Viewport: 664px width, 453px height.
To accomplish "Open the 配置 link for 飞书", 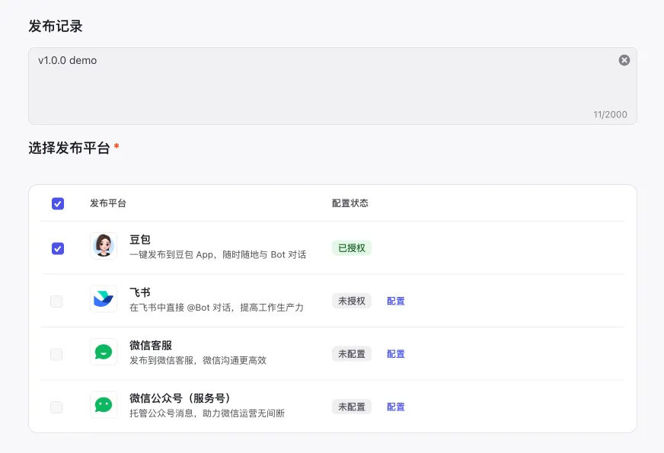I will click(x=396, y=301).
